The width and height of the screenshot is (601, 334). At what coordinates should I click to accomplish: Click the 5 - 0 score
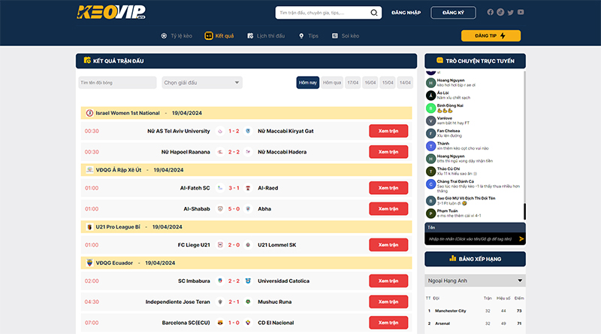click(x=234, y=209)
